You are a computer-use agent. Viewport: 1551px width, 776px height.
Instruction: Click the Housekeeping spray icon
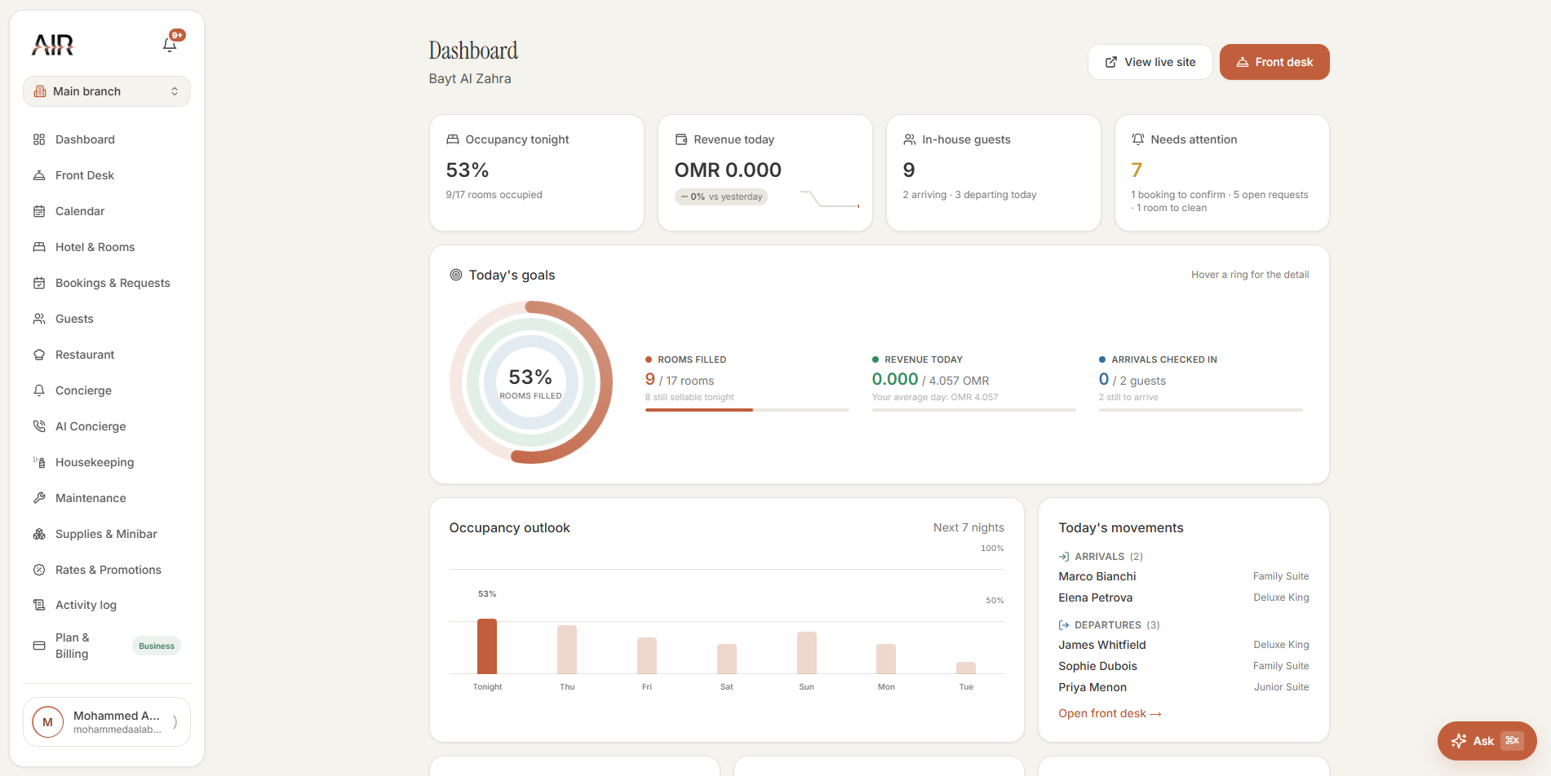39,462
